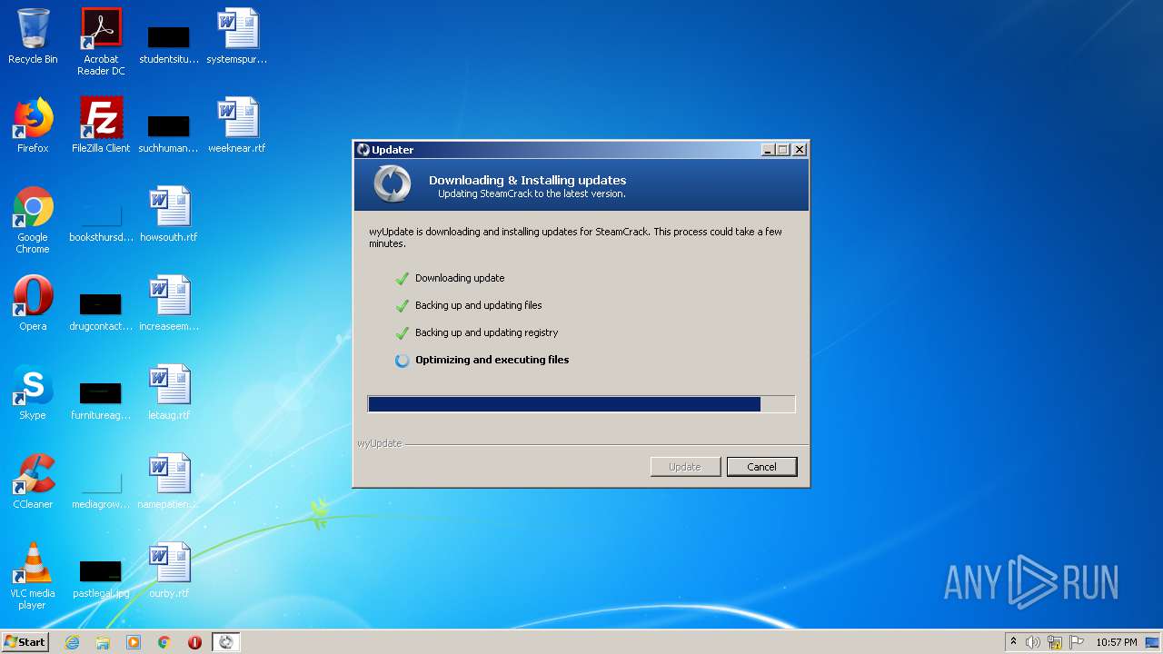The image size is (1163, 654).
Task: Select the studentsitu file icon
Action: [x=169, y=42]
